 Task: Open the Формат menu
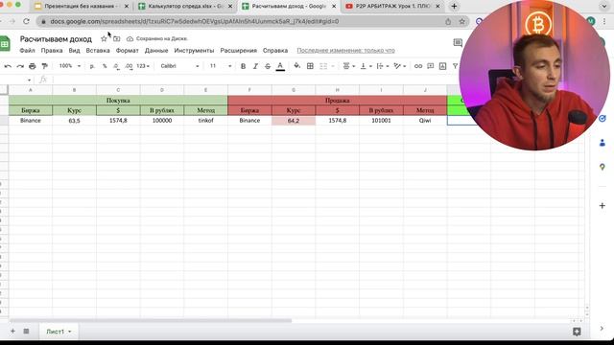pyautogui.click(x=127, y=51)
